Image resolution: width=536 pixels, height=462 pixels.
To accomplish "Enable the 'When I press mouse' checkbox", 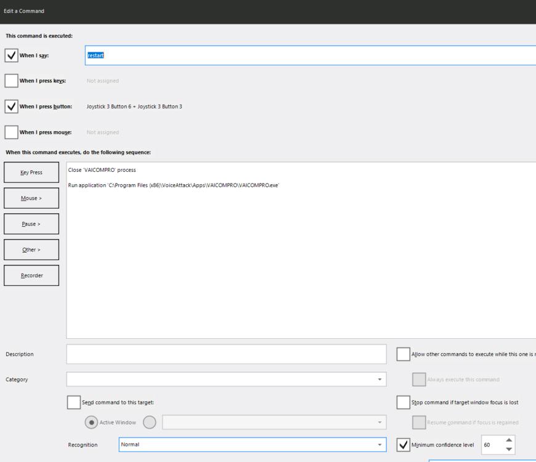I will tap(11, 132).
